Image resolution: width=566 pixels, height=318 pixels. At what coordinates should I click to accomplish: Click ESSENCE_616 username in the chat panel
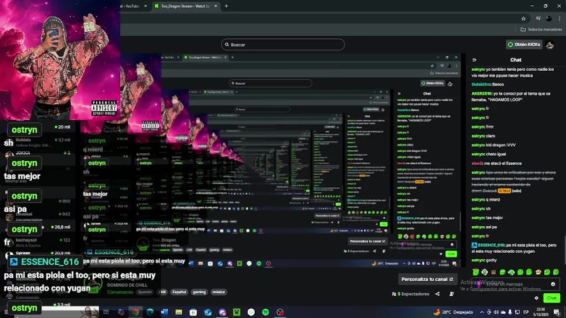pos(491,245)
